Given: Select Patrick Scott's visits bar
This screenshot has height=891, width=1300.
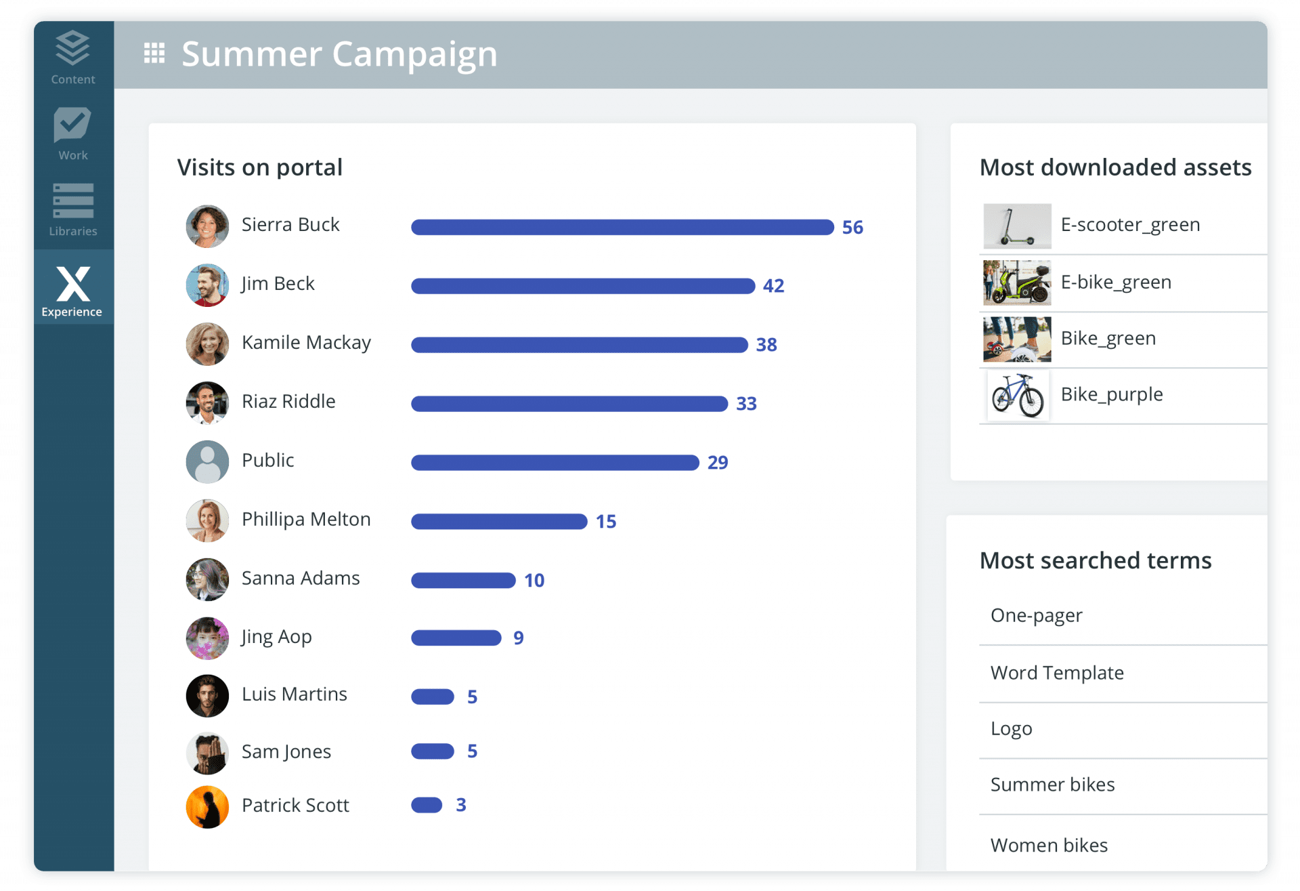Looking at the screenshot, I should (x=425, y=805).
